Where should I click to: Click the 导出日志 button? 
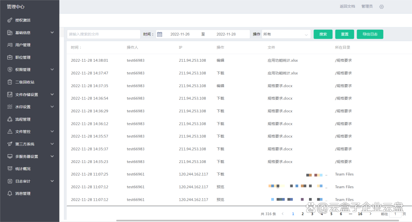point(370,34)
